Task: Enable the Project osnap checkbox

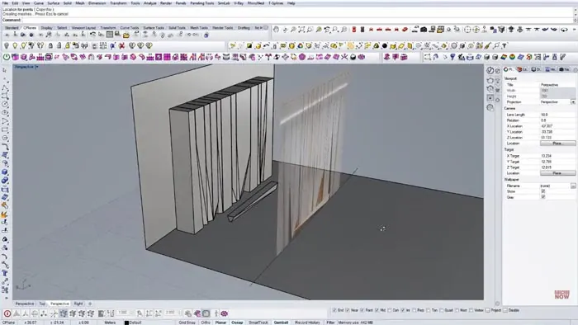Action: (488, 310)
